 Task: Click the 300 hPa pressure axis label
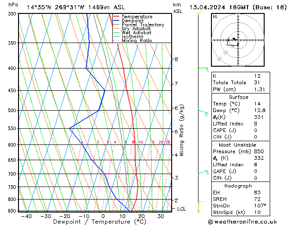click(x=13, y=14)
